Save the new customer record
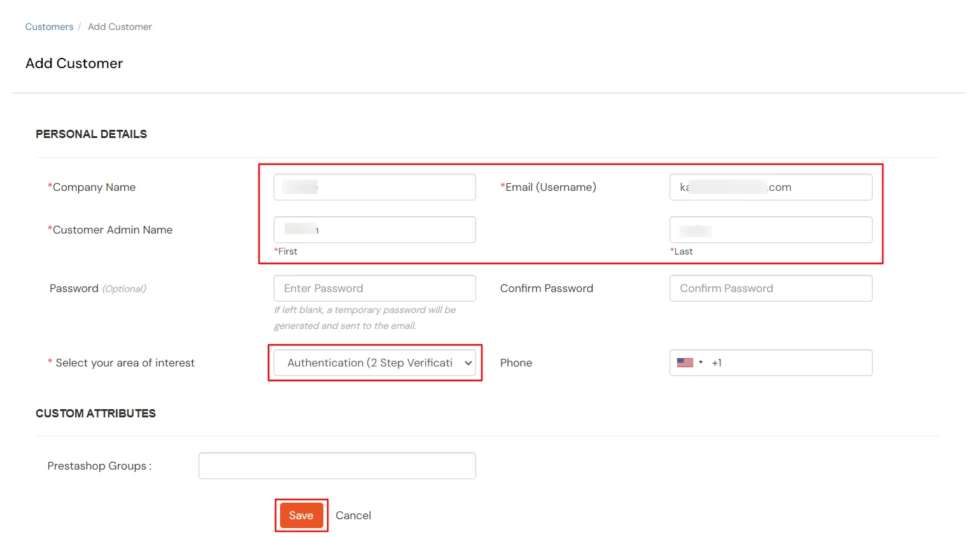 [x=301, y=515]
